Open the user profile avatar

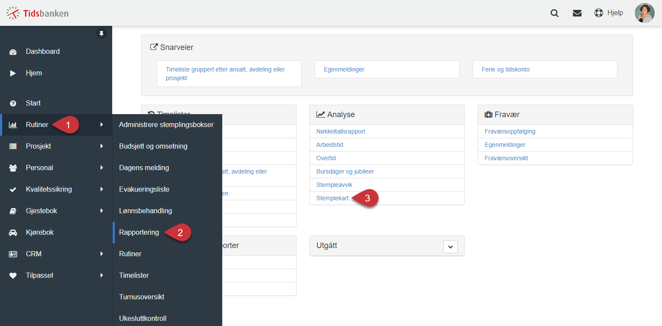click(644, 13)
